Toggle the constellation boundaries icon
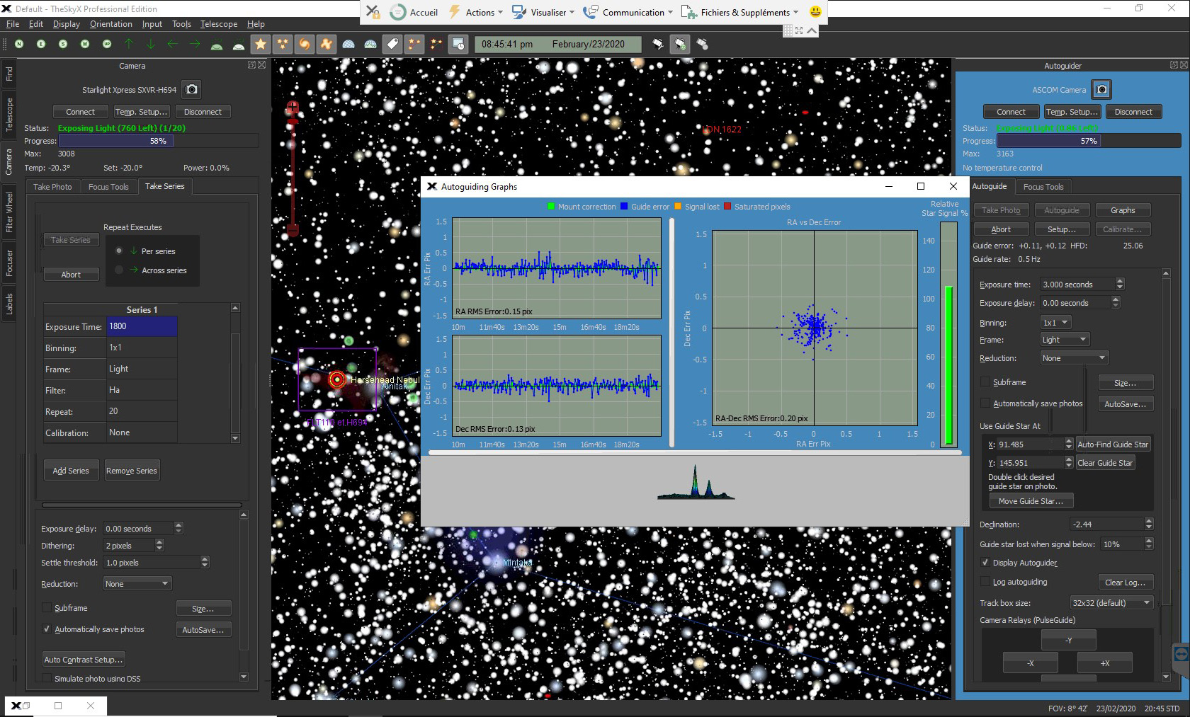This screenshot has height=717, width=1190. coord(436,44)
